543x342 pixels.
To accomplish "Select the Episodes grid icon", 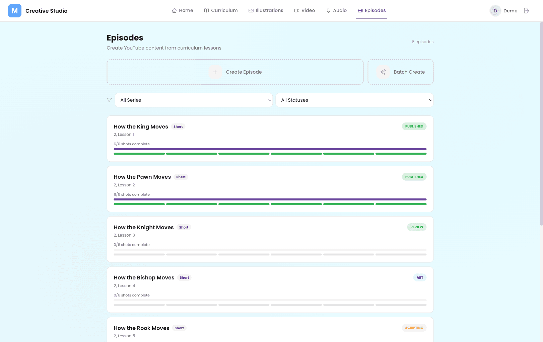I will (360, 10).
